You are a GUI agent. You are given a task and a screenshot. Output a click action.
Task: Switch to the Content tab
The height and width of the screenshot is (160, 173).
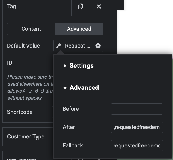31,29
